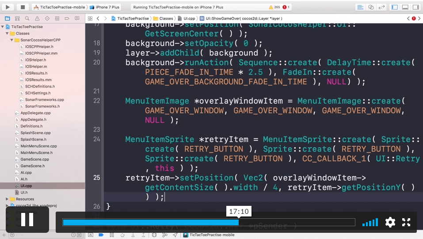Jump to previous issue arrow in jump bar
Screen dimensions: 423x239
tap(408, 19)
